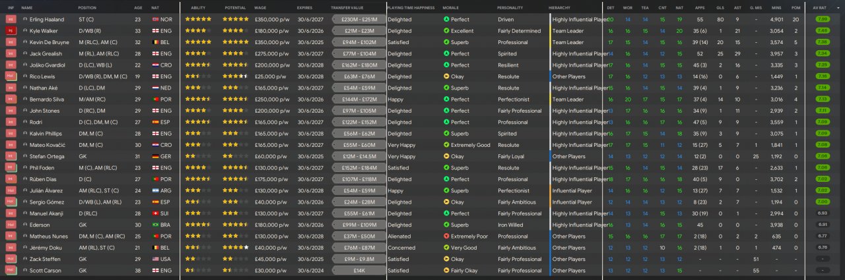
Task: Sort by the MINS column header
Action: coord(776,7)
